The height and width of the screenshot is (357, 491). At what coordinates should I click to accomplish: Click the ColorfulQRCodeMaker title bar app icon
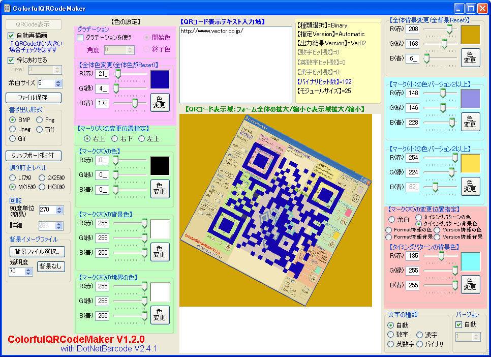[7, 8]
